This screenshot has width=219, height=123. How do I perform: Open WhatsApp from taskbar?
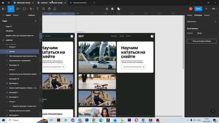pyautogui.click(x=66, y=120)
